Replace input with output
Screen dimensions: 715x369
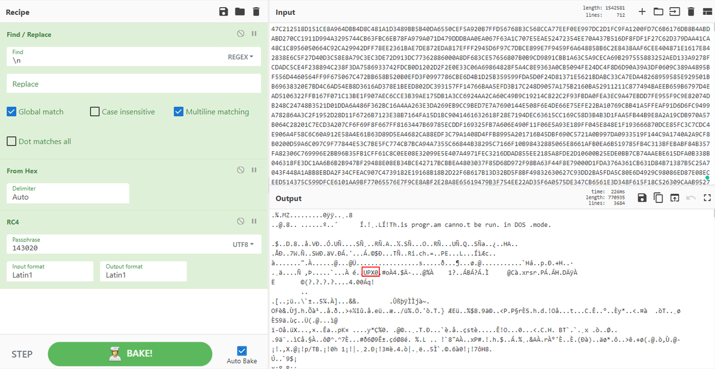[x=674, y=198]
